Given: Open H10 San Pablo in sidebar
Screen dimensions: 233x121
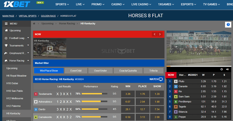Looking at the screenshot, I should [x=15, y=91].
